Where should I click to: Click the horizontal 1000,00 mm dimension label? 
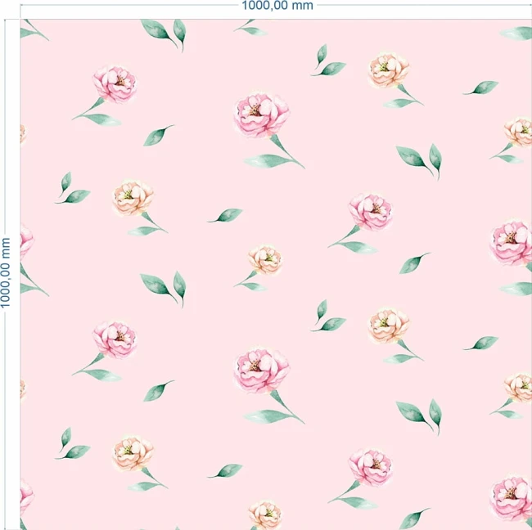[x=277, y=6]
